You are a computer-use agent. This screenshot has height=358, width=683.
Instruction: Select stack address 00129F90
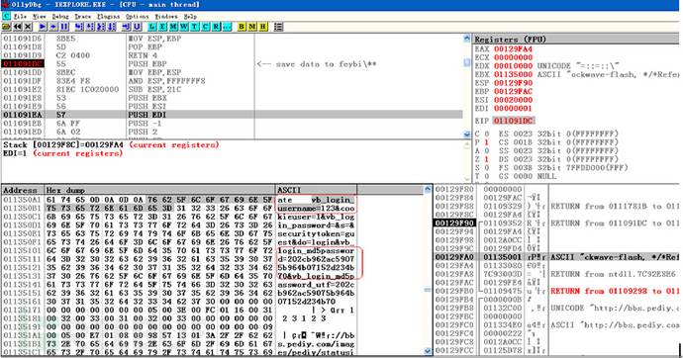coord(454,224)
